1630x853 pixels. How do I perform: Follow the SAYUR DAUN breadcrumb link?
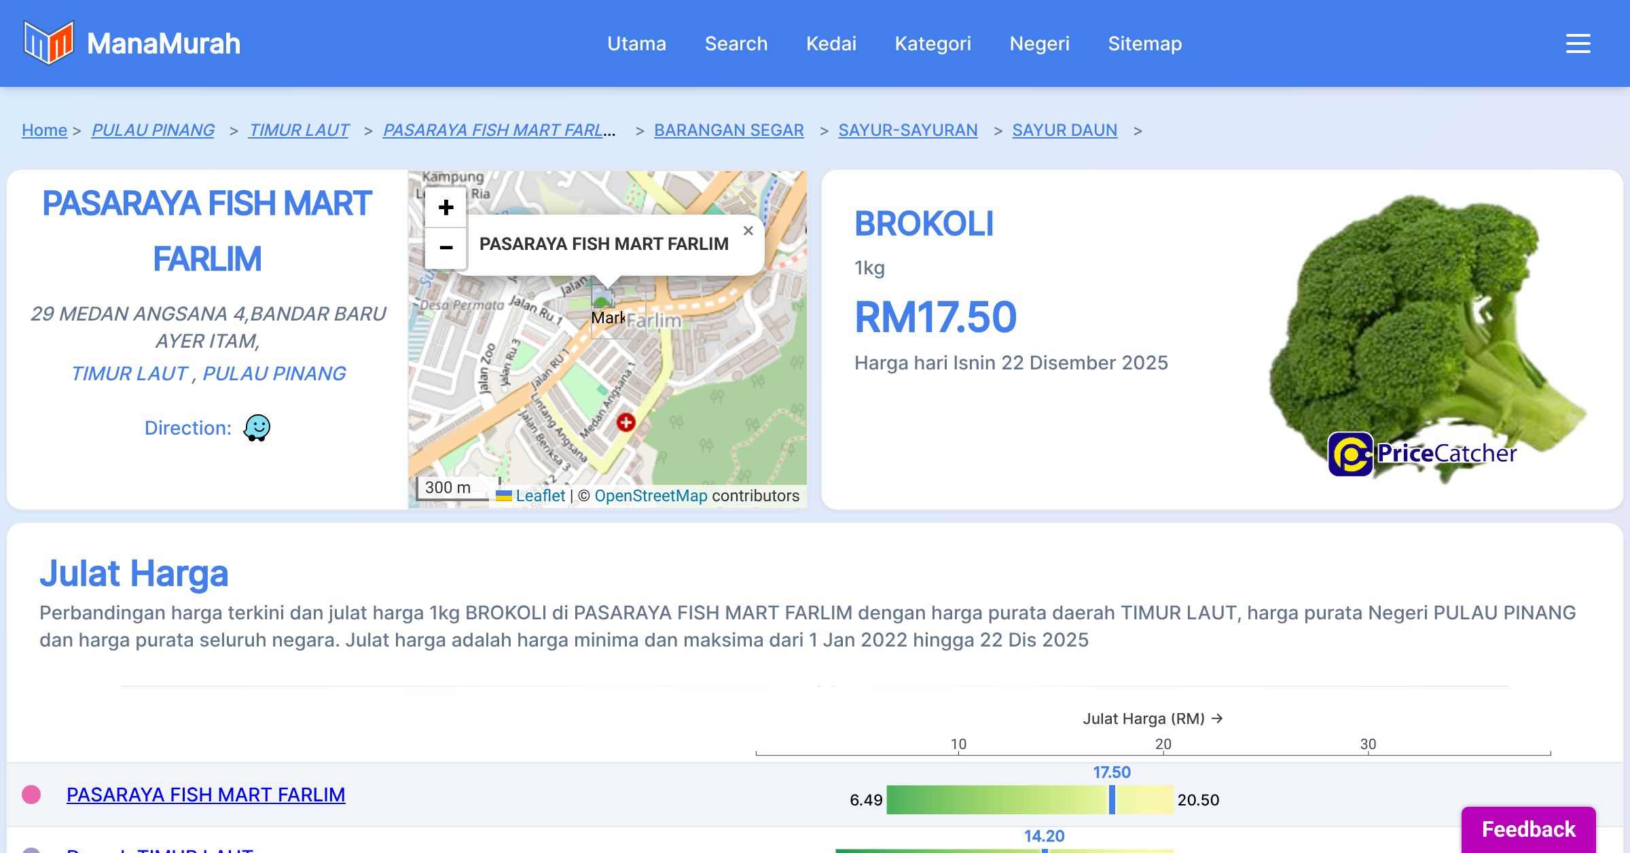[x=1064, y=130]
